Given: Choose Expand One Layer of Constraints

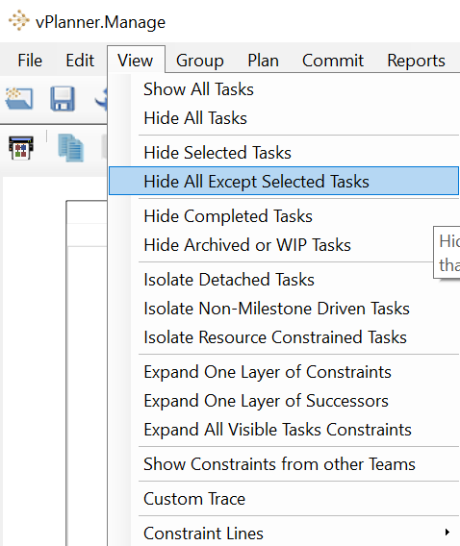Looking at the screenshot, I should (284, 372).
